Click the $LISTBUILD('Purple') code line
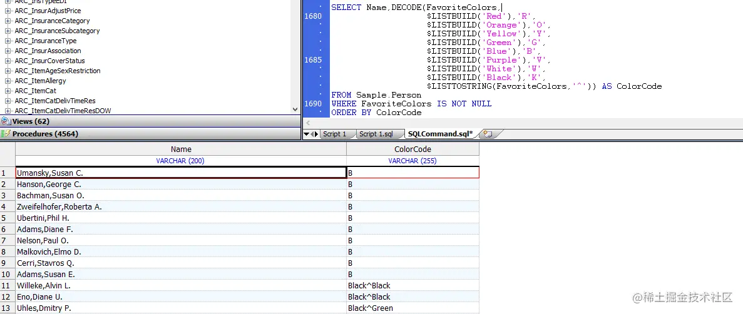Viewport: 743px width, 314px height. (x=487, y=60)
